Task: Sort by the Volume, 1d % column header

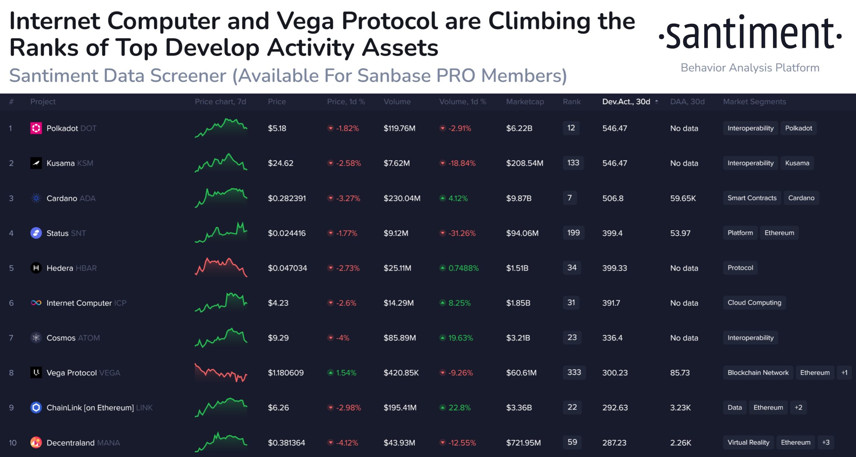Action: pyautogui.click(x=462, y=102)
